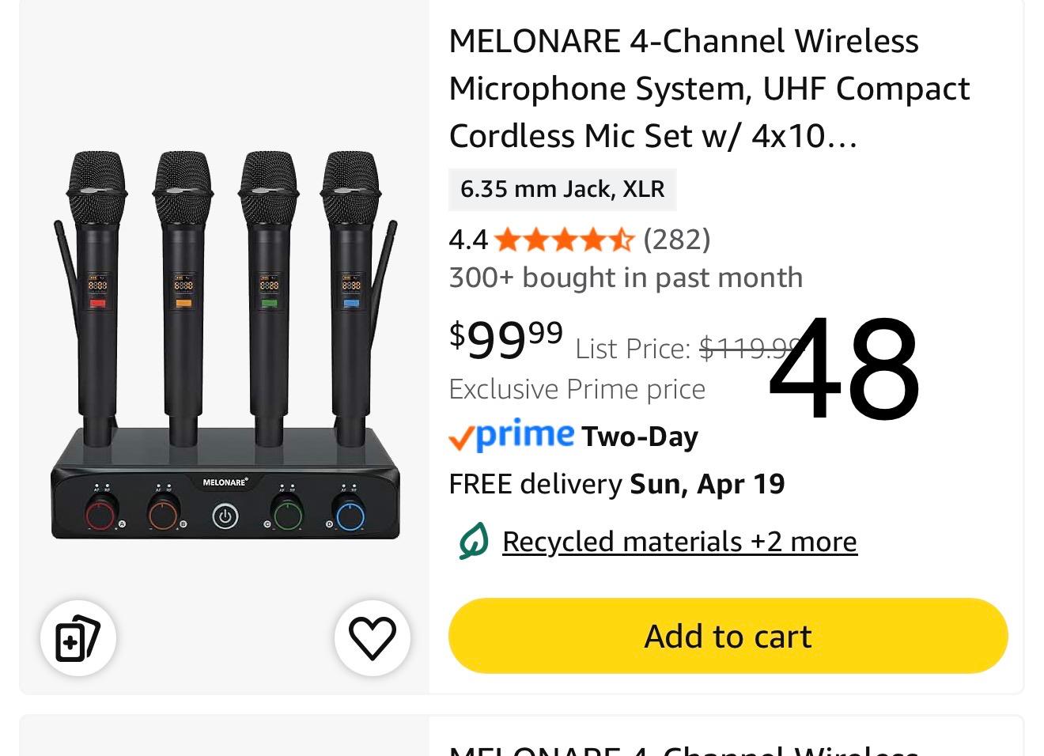Click the large 48 number overlay
Screen dimensions: 1044x756
pos(844,369)
